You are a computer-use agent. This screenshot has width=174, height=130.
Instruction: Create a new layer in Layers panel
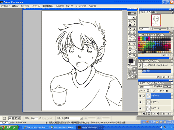point(163,114)
